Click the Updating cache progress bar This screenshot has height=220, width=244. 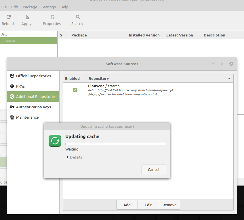(115, 144)
